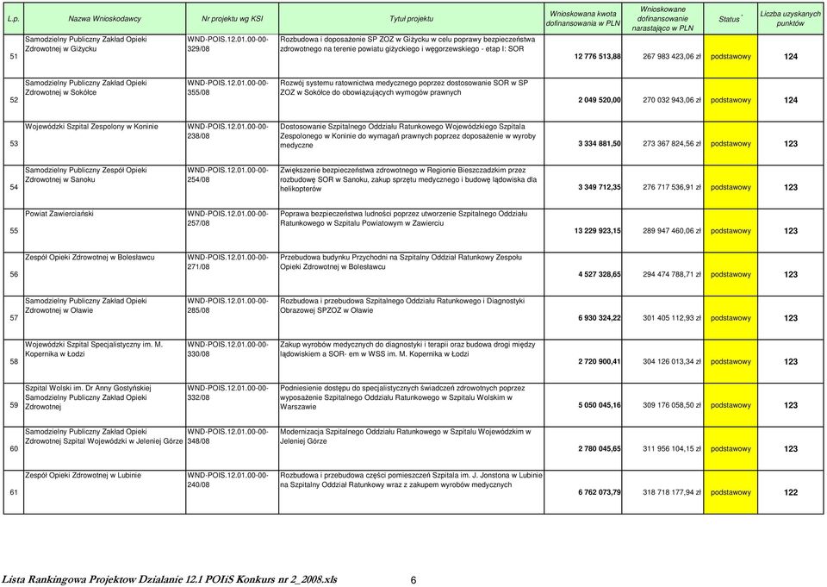Viewport: 827px width, 587px height.
Task: Select 'Wnioskowana kwota dofinansowania w PLN' header
Action: (x=583, y=19)
